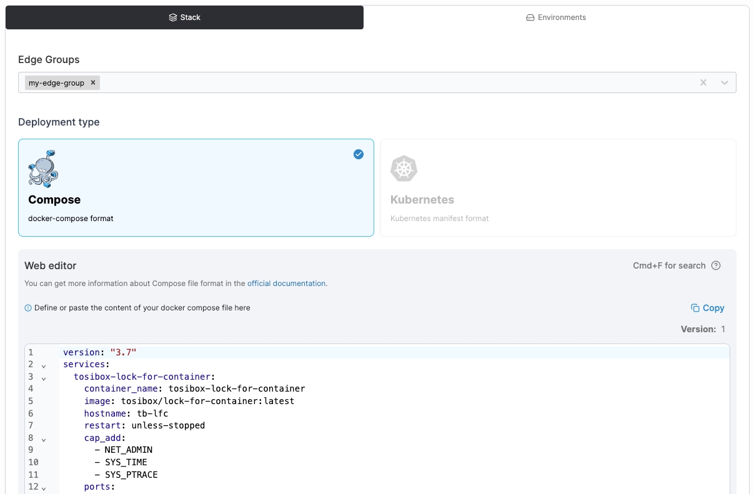Open the Edge Groups dropdown arrow
This screenshot has height=494, width=754.
coord(725,82)
